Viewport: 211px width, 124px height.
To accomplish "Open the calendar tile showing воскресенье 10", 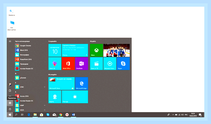I will point(55,50).
